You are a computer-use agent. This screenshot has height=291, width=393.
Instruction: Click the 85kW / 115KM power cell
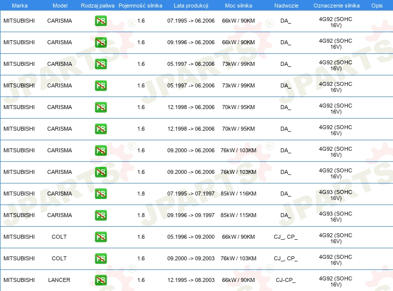point(238,215)
